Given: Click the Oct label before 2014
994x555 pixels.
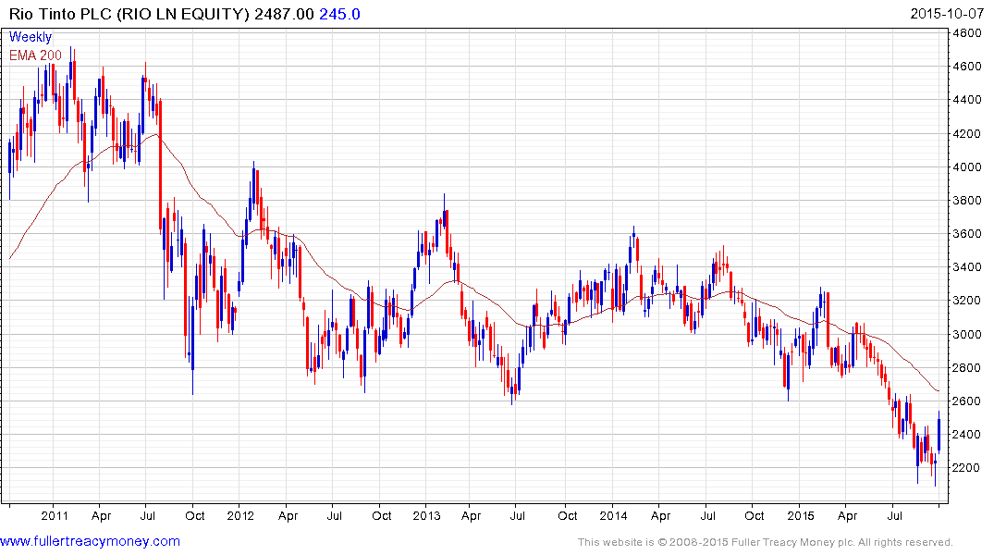Looking at the screenshot, I should click(568, 515).
